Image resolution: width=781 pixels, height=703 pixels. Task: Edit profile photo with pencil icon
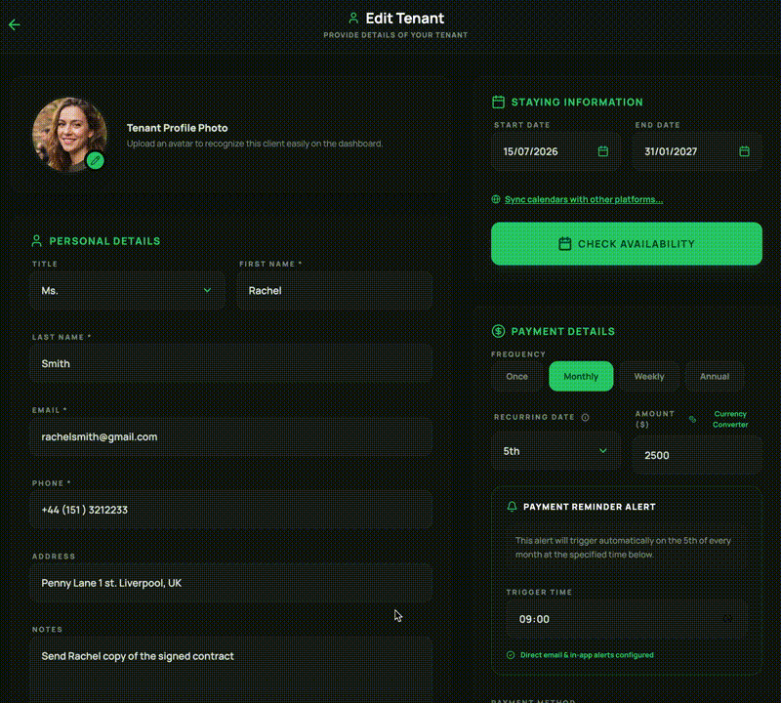click(x=95, y=160)
